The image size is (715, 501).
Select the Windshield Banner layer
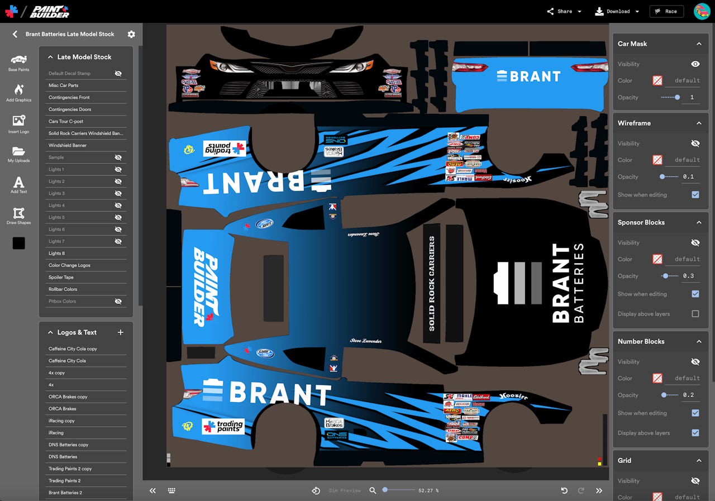pyautogui.click(x=86, y=145)
